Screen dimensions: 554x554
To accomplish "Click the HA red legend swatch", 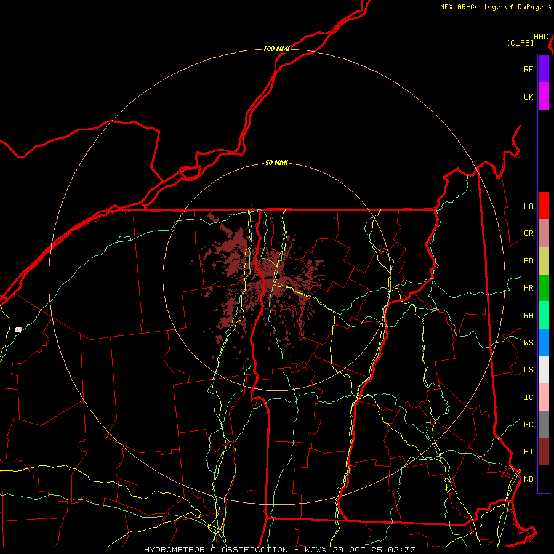I will 544,206.
